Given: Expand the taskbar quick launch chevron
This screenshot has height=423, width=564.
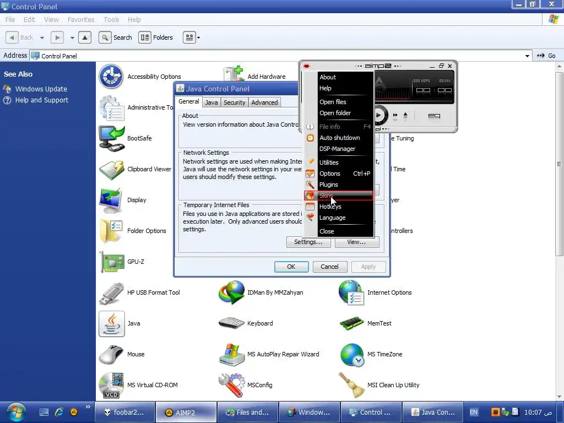Looking at the screenshot, I should (88, 407).
